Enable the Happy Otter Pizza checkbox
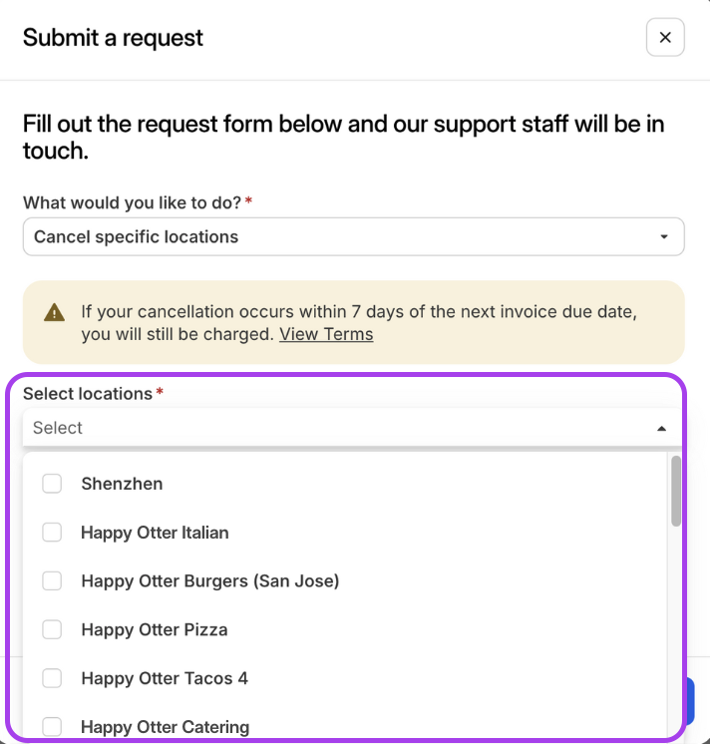Image resolution: width=710 pixels, height=744 pixels. 52,629
